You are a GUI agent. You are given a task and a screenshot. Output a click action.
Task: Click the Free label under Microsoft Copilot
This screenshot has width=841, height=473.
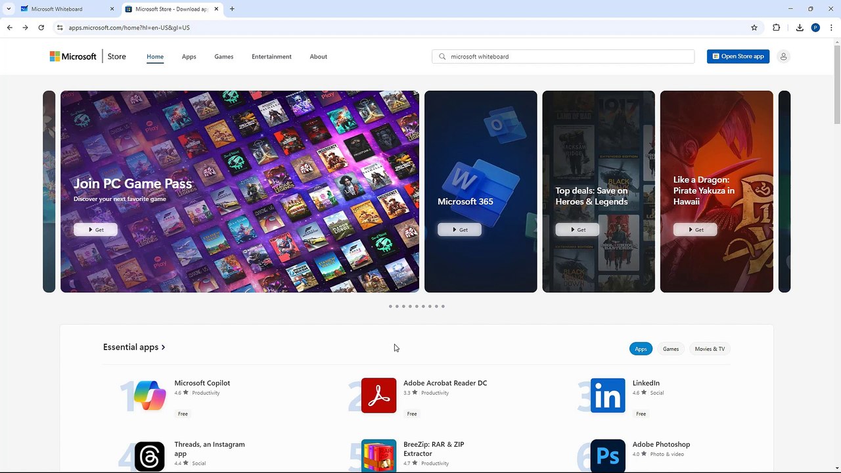point(183,414)
